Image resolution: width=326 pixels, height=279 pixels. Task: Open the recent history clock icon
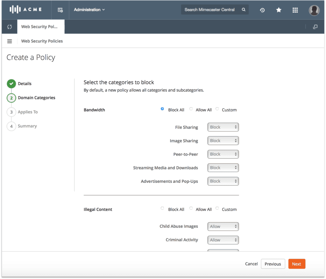[262, 10]
